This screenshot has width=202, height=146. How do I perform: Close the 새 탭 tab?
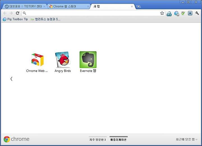coord(132,6)
